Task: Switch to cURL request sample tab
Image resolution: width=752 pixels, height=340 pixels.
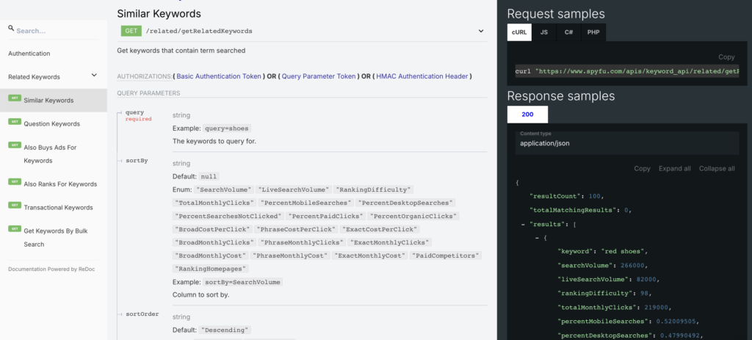Action: (519, 32)
